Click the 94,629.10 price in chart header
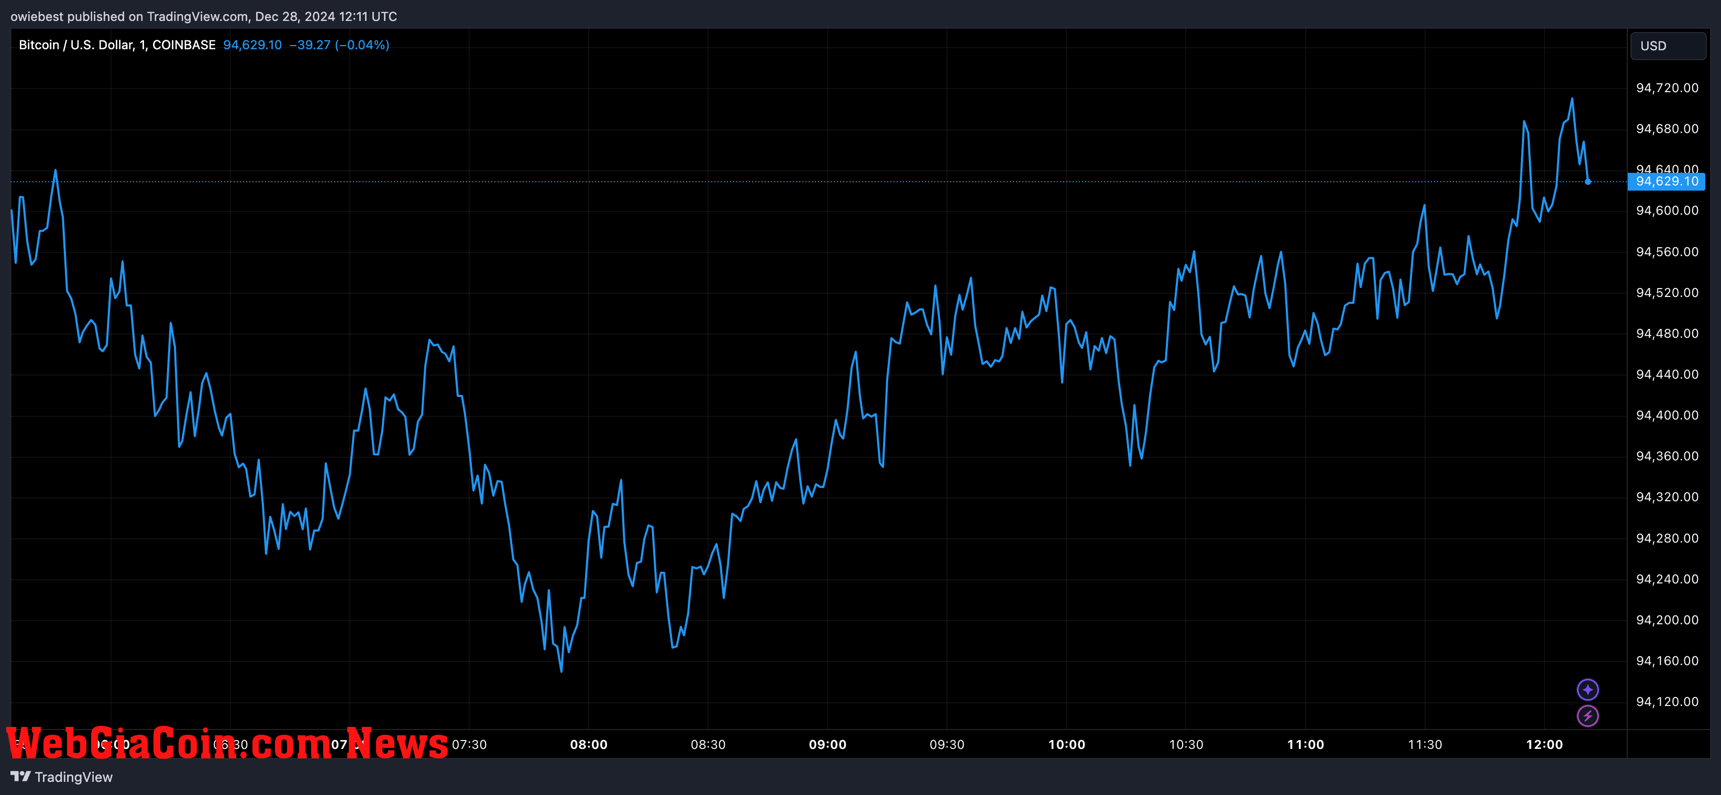 [x=252, y=45]
